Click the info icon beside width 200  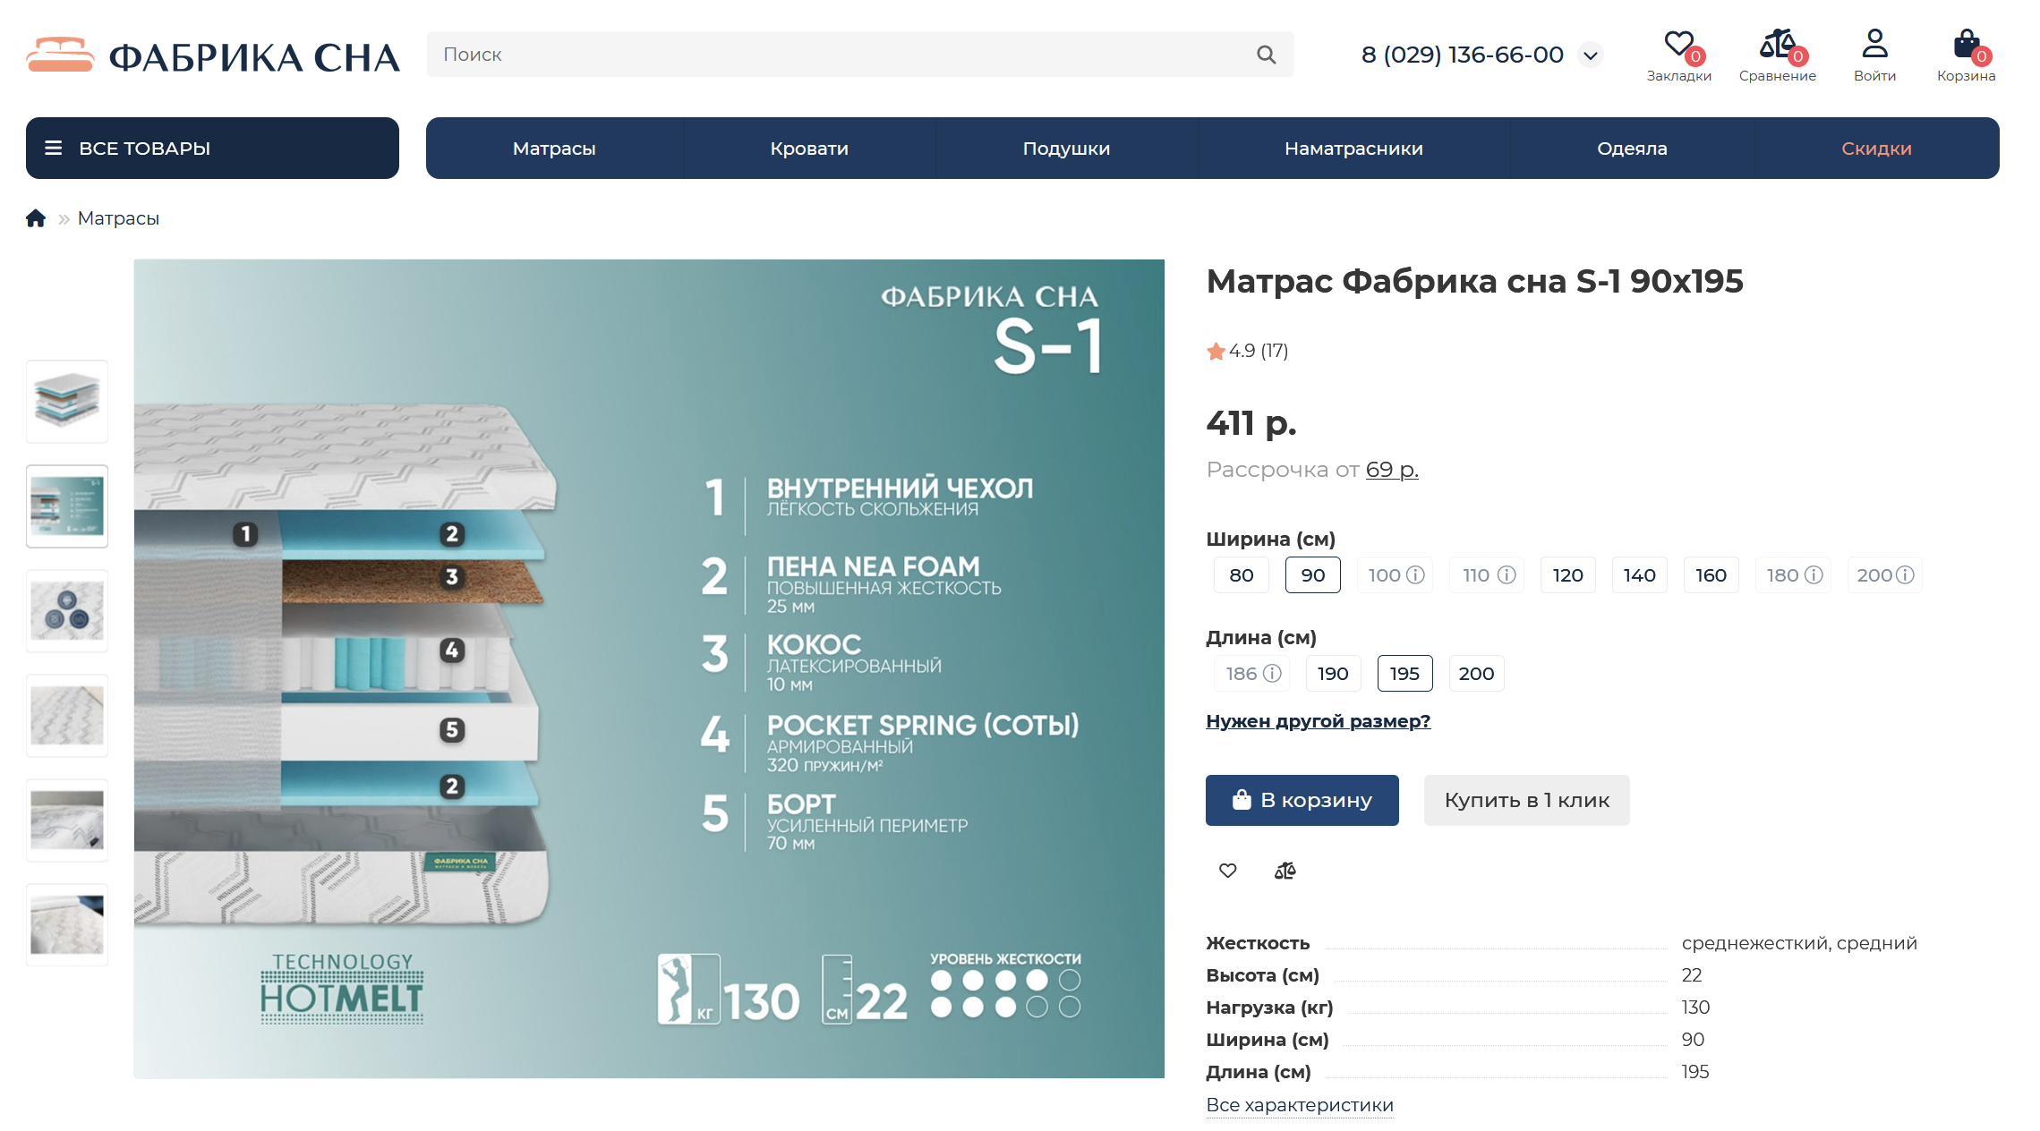[x=1905, y=575]
